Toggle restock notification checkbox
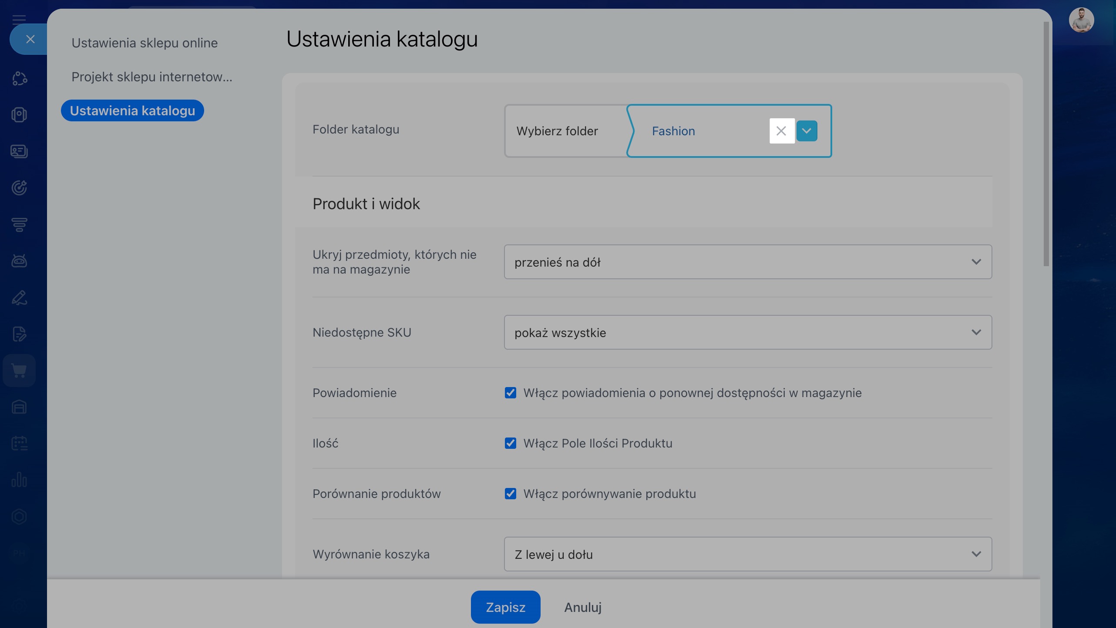Image resolution: width=1116 pixels, height=628 pixels. coord(510,393)
